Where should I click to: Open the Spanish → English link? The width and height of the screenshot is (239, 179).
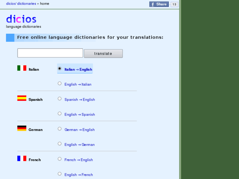(x=80, y=100)
